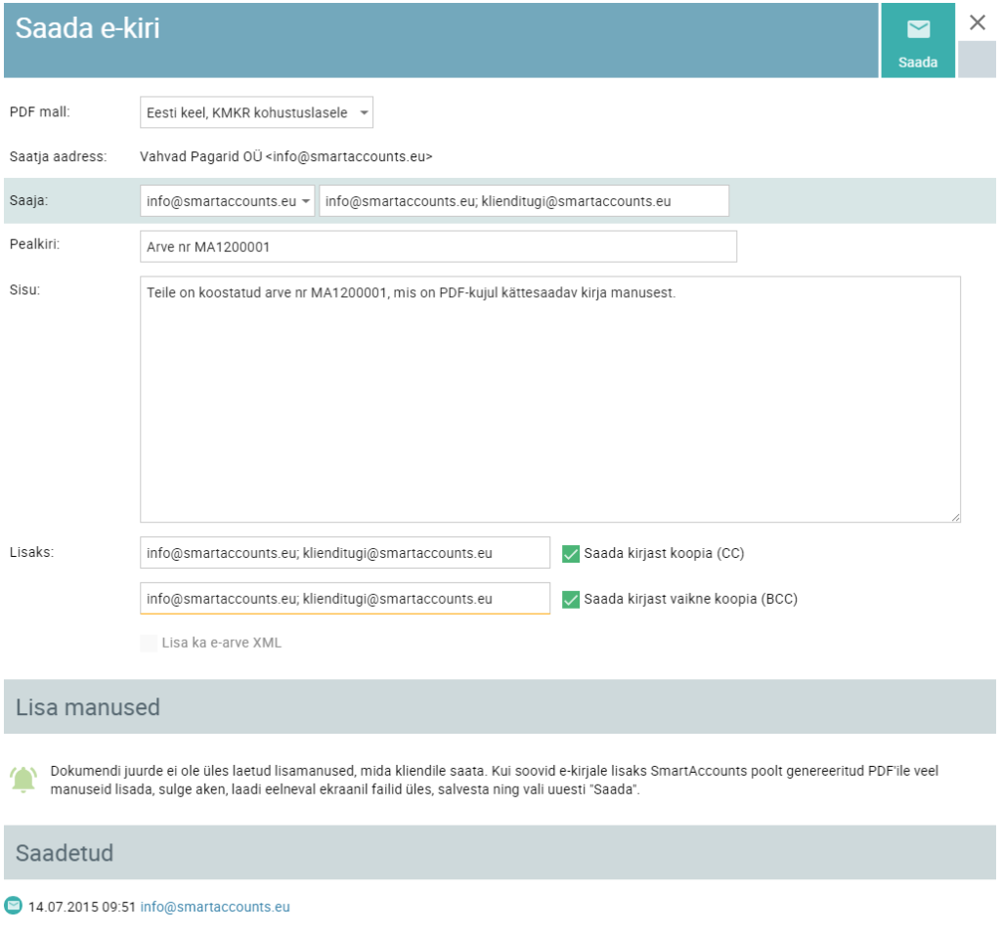The width and height of the screenshot is (1001, 934).
Task: Send the email with Saada button
Action: (917, 40)
